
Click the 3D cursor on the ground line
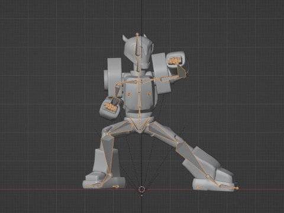[141, 189]
